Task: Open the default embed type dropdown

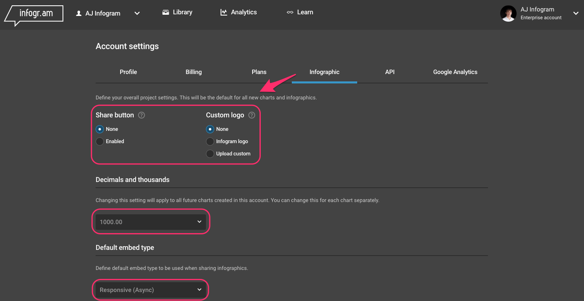Action: point(150,290)
